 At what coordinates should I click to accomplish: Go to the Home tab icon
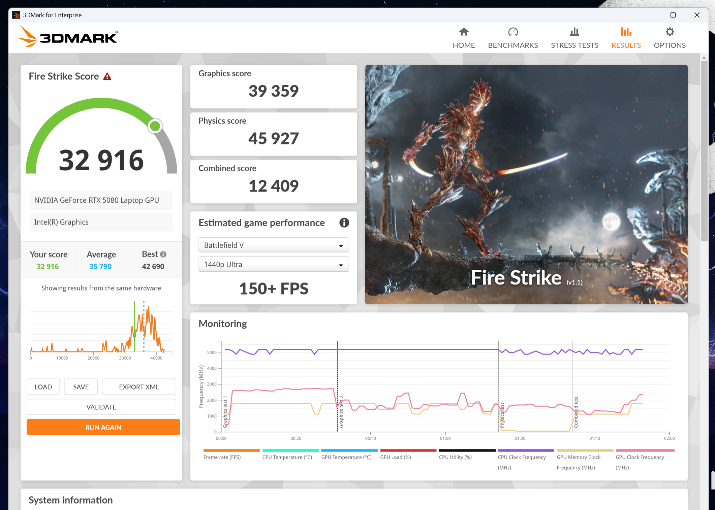pyautogui.click(x=464, y=32)
